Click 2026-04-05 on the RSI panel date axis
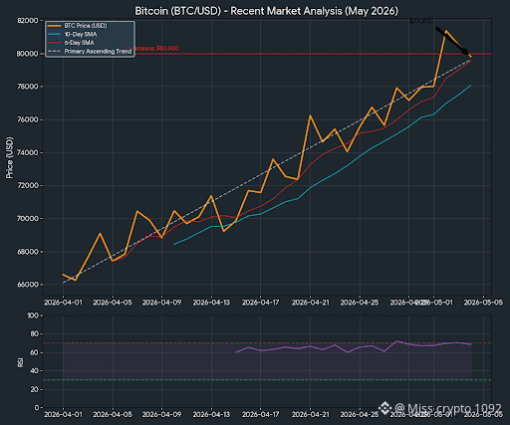Screen dimensions: 510x425 (113, 415)
